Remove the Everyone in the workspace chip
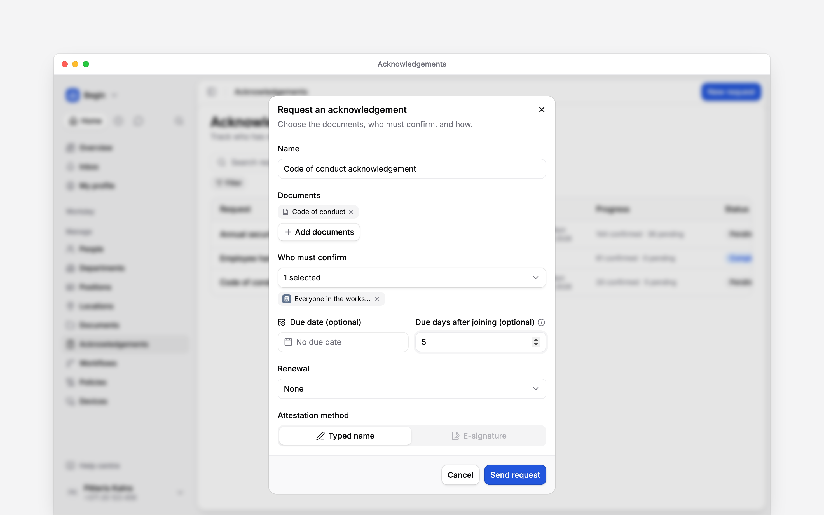 (377, 299)
